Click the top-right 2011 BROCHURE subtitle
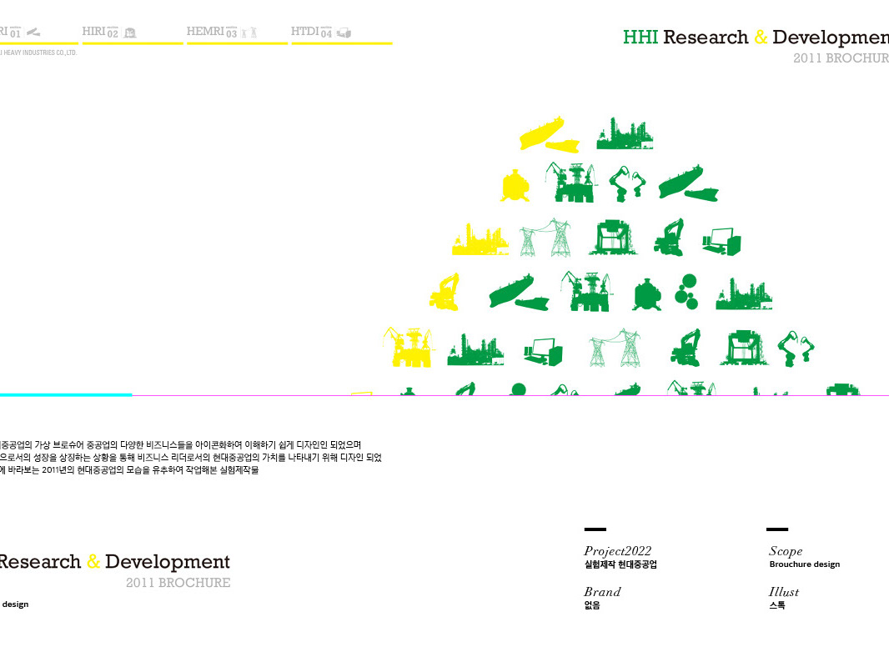 pos(841,58)
